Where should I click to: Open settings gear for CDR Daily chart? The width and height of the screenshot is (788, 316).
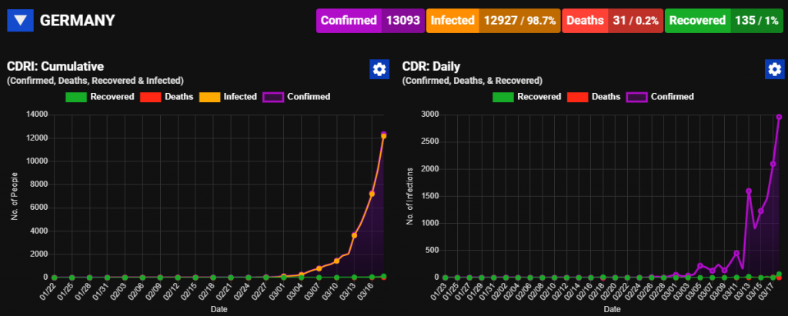click(774, 69)
